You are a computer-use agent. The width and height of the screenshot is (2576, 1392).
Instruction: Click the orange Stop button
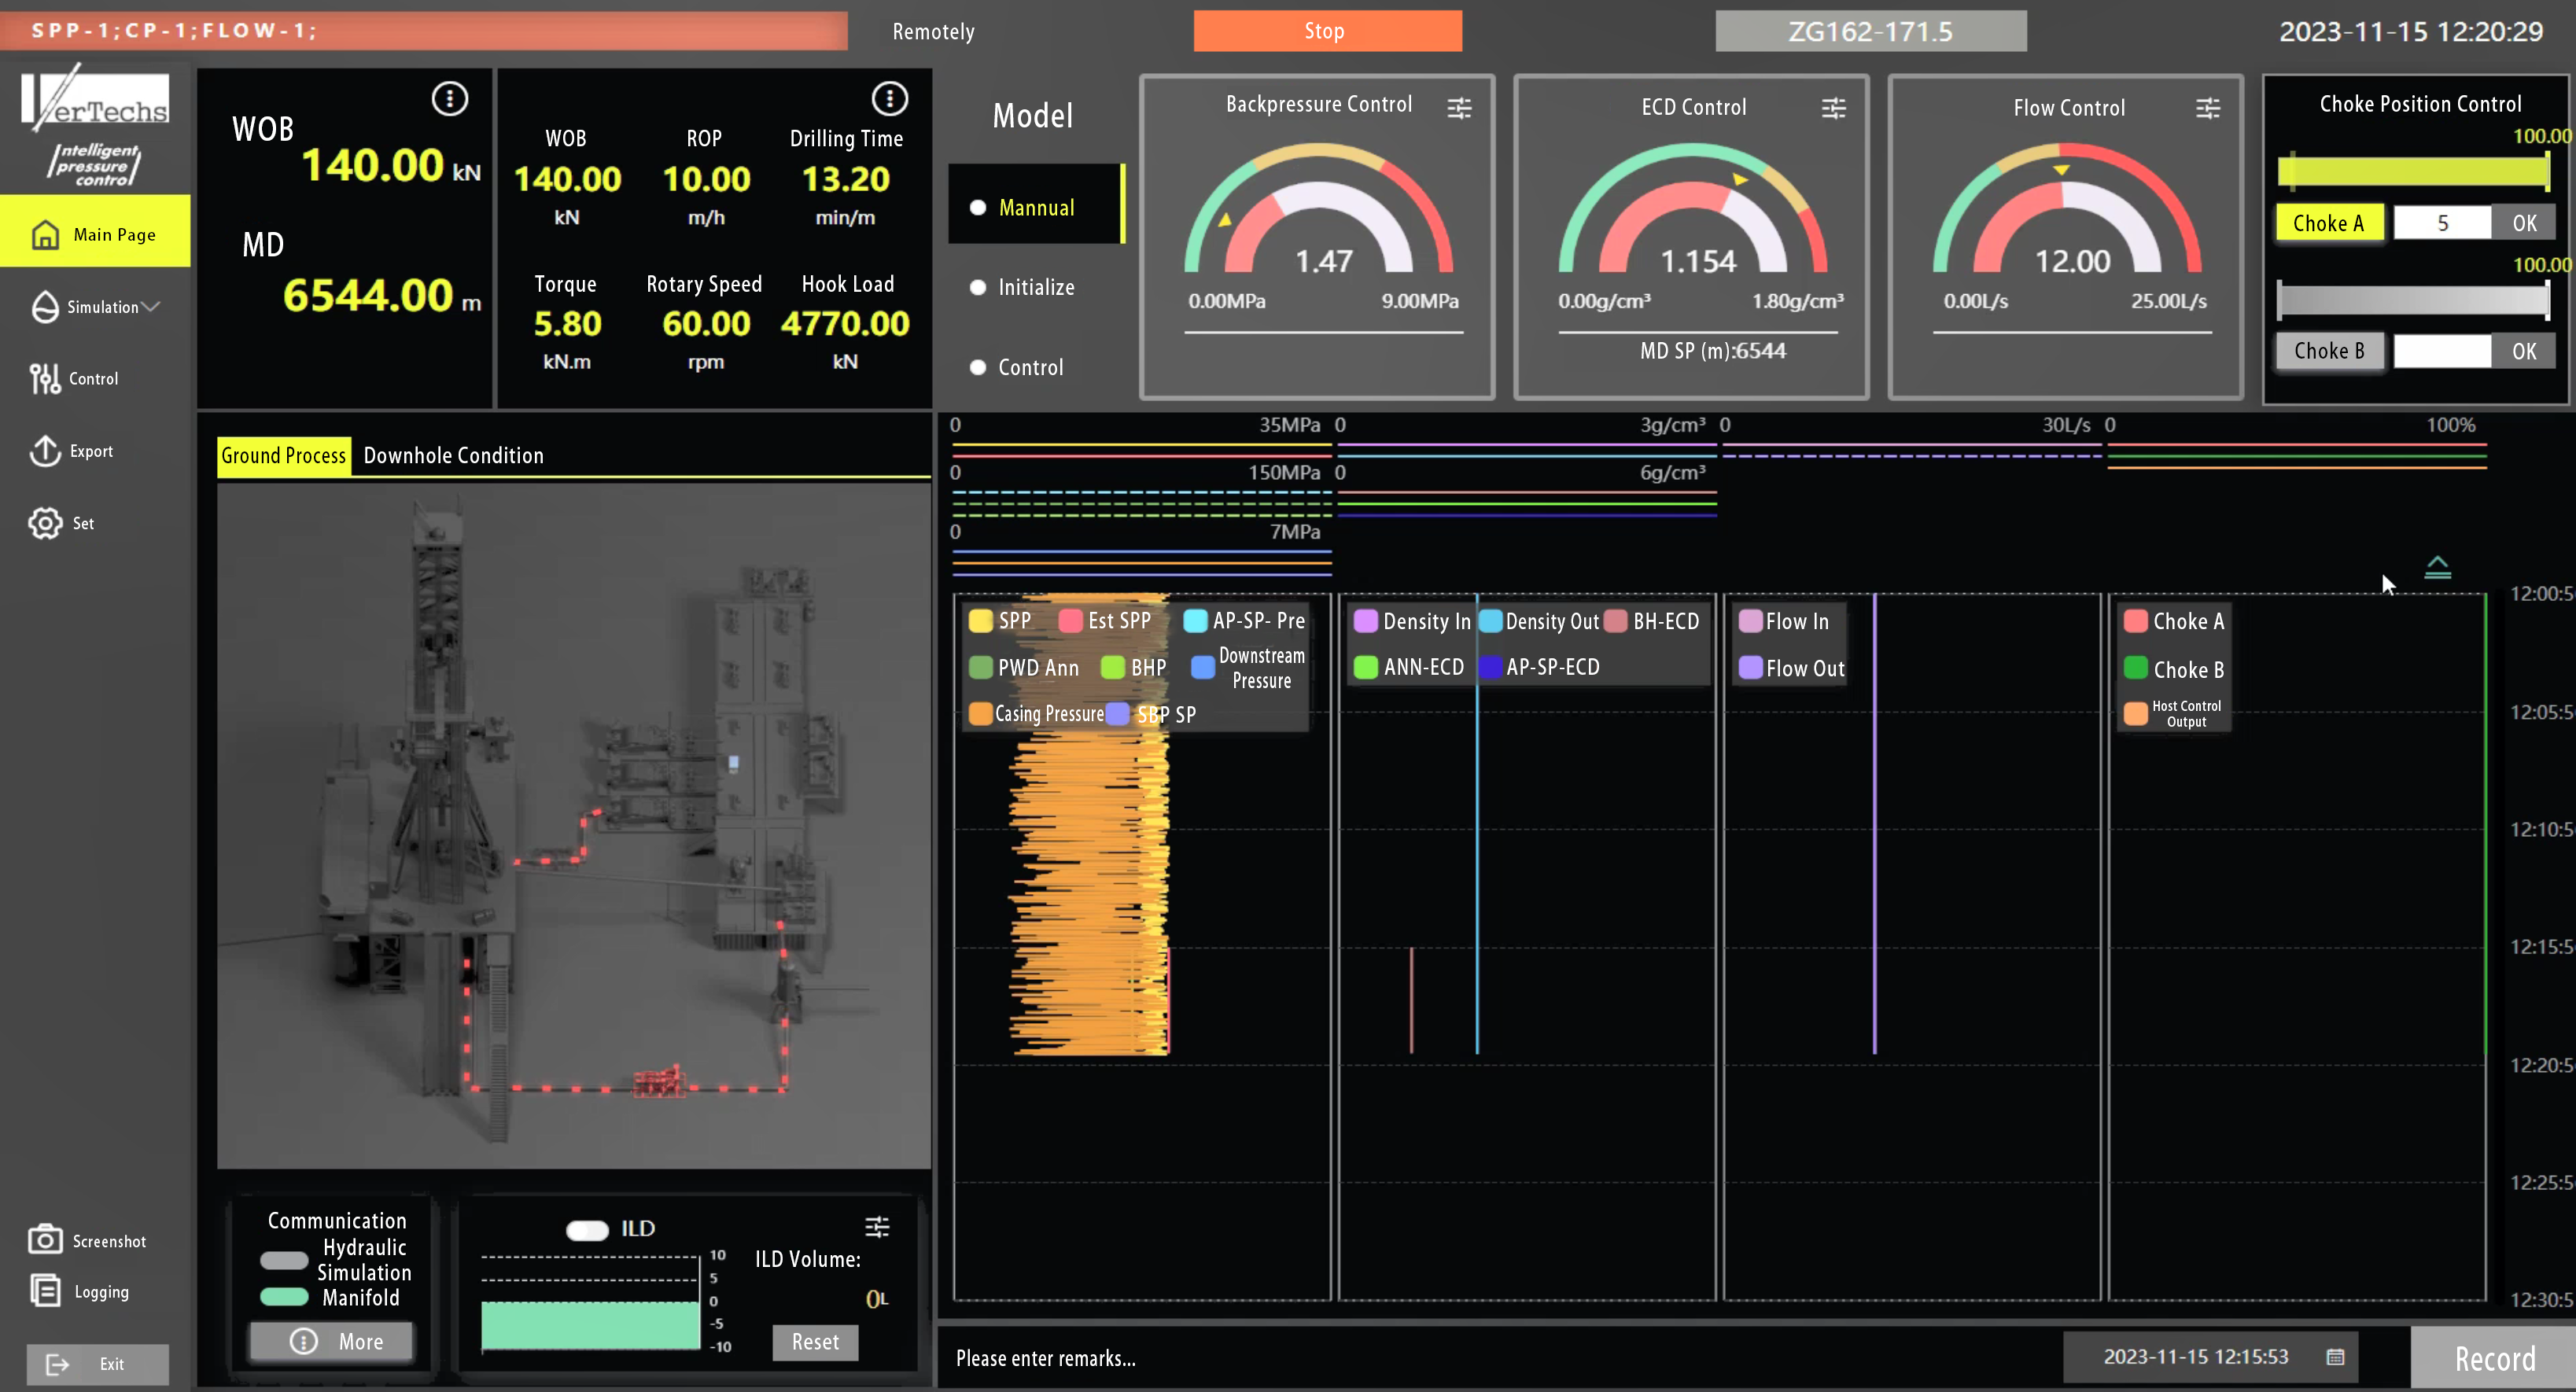point(1327,31)
